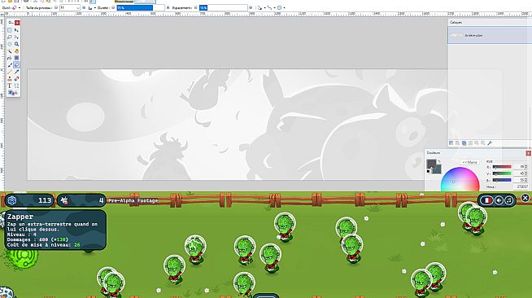This screenshot has height=298, width=532.
Task: Open the brush size dropdown list
Action: click(78, 7)
